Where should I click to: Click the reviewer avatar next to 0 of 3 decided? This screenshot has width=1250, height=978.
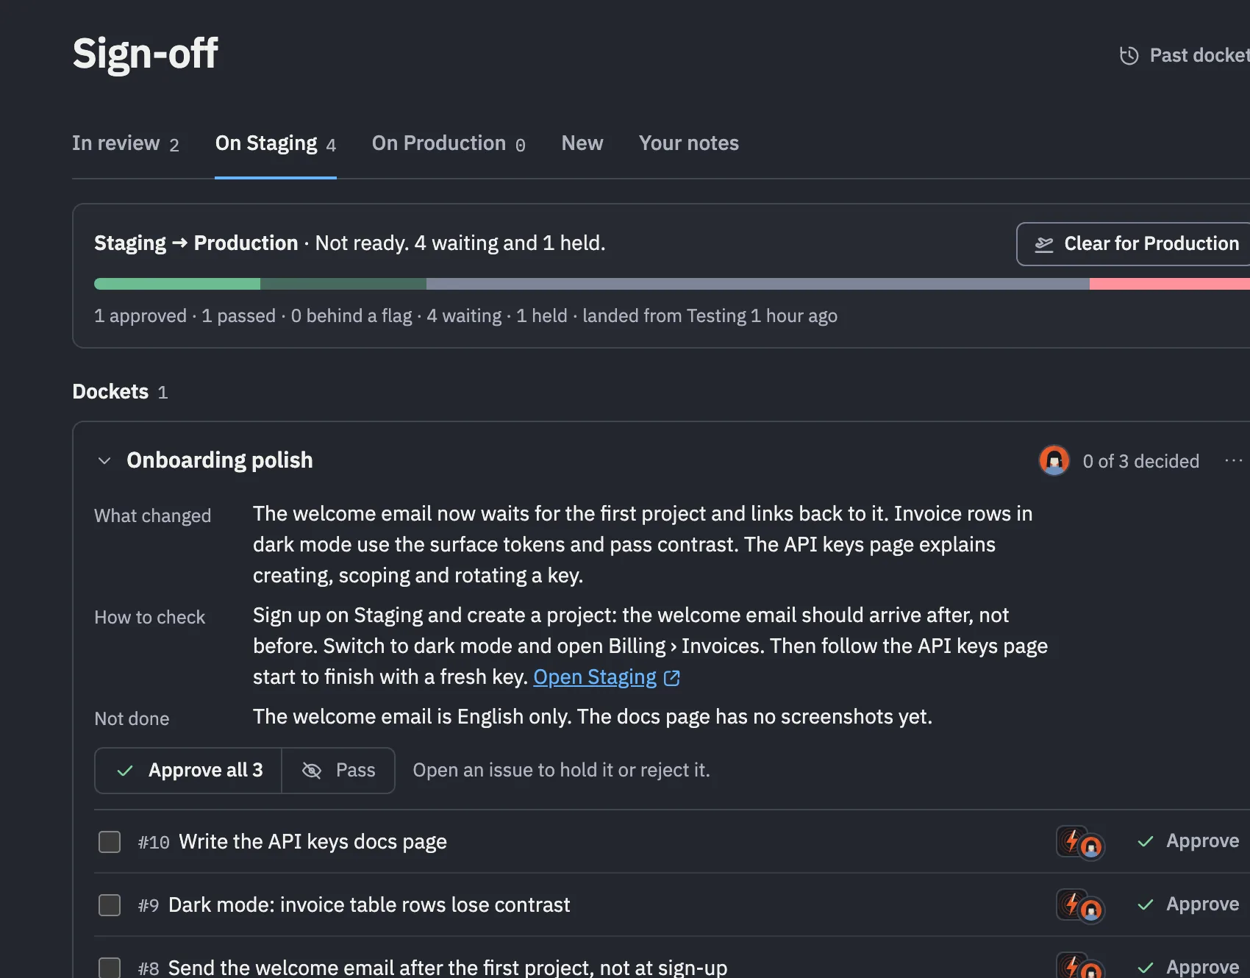tap(1054, 461)
